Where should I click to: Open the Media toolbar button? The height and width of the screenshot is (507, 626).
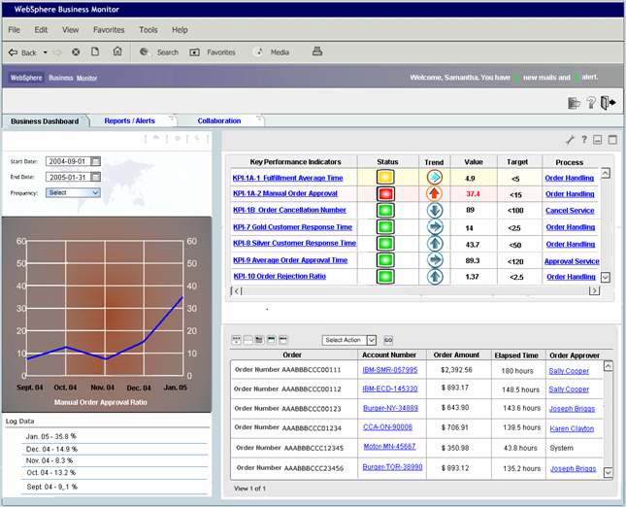click(x=272, y=51)
